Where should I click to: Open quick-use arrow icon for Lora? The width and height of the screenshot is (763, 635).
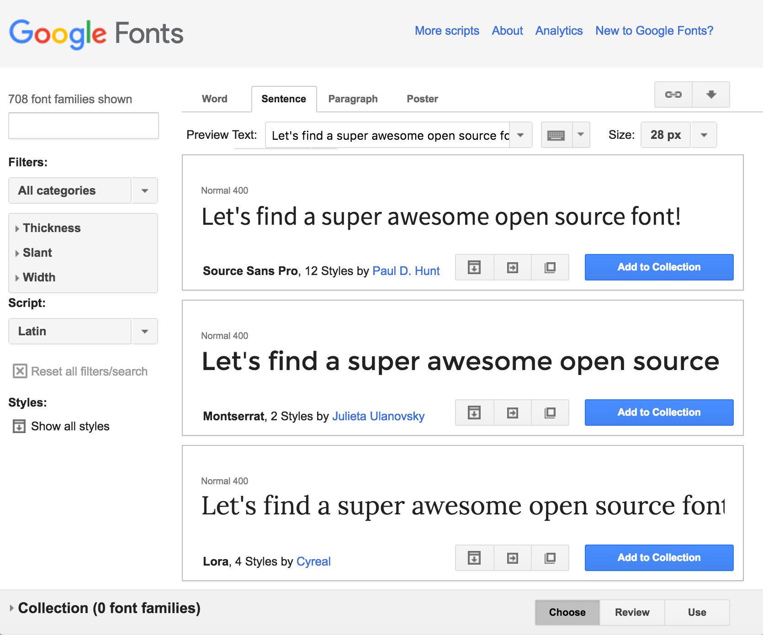[x=513, y=558]
